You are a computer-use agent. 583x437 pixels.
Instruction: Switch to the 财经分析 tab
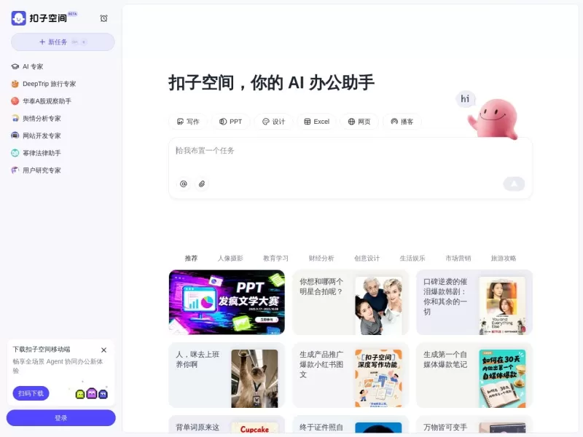coord(321,258)
